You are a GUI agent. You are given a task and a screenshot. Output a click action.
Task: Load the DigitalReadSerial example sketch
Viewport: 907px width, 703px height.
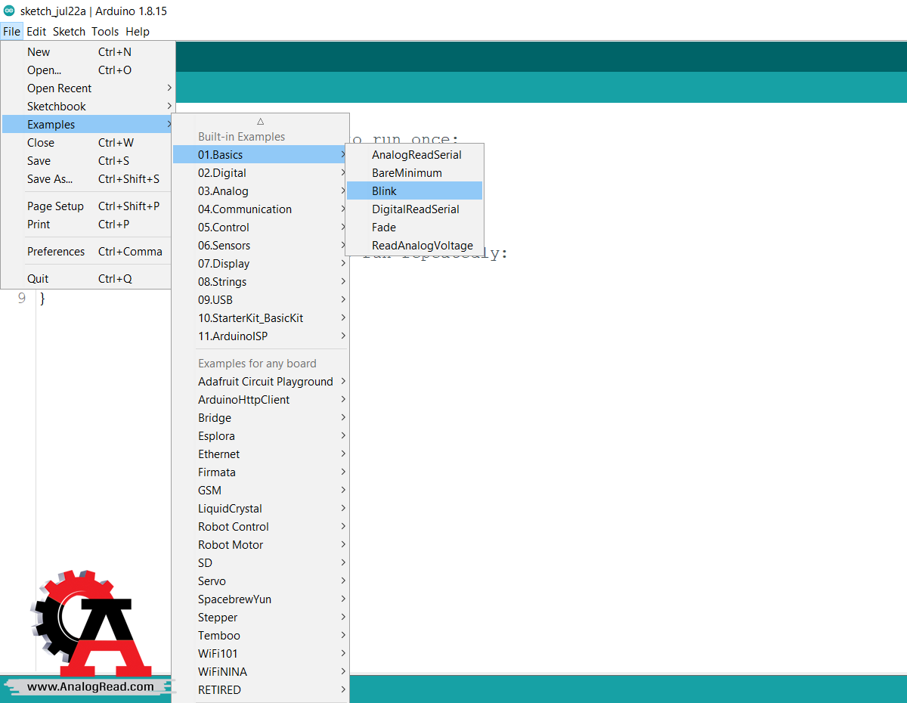(414, 209)
